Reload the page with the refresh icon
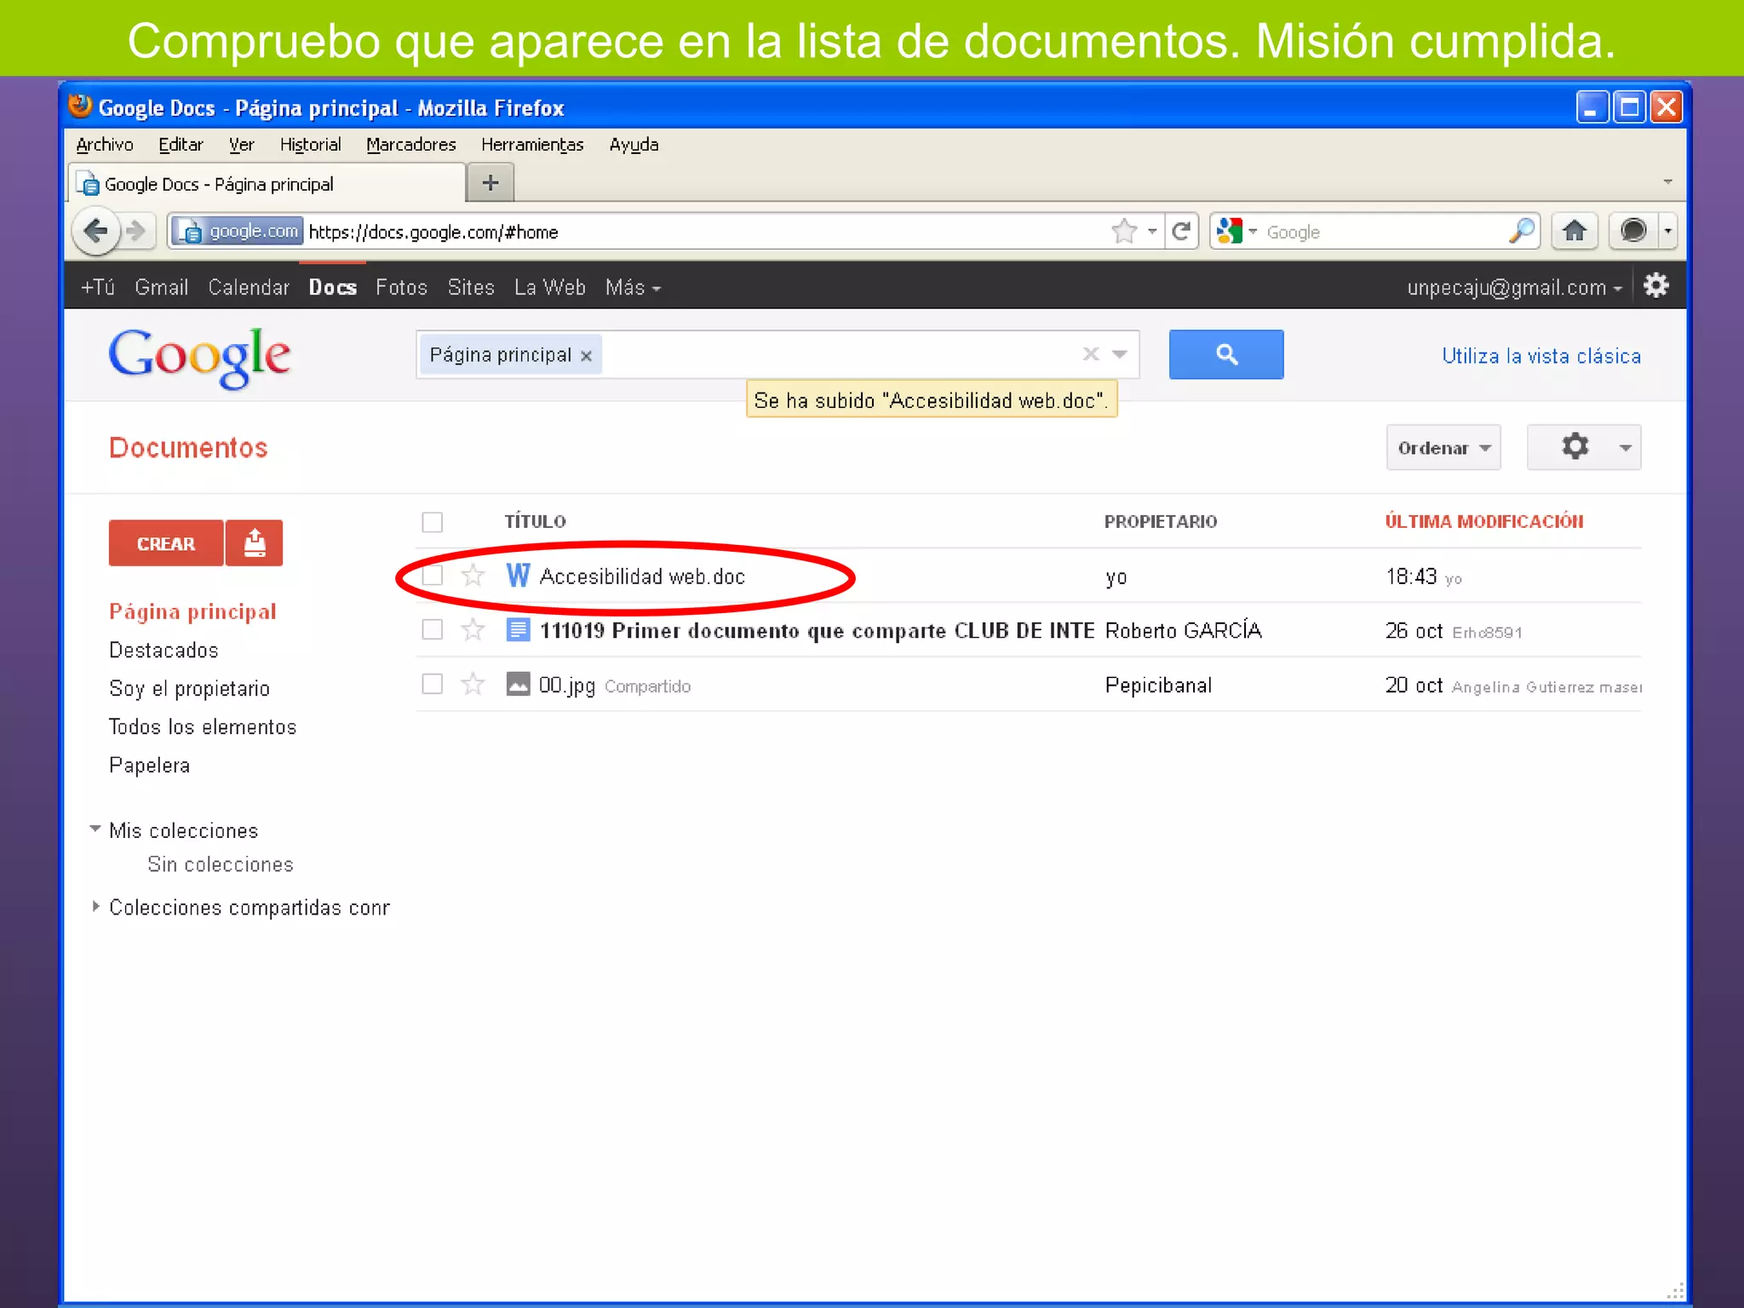This screenshot has width=1744, height=1308. [1181, 231]
